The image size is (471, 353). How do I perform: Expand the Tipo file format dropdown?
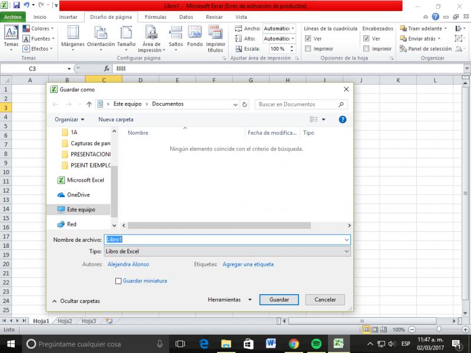(346, 252)
